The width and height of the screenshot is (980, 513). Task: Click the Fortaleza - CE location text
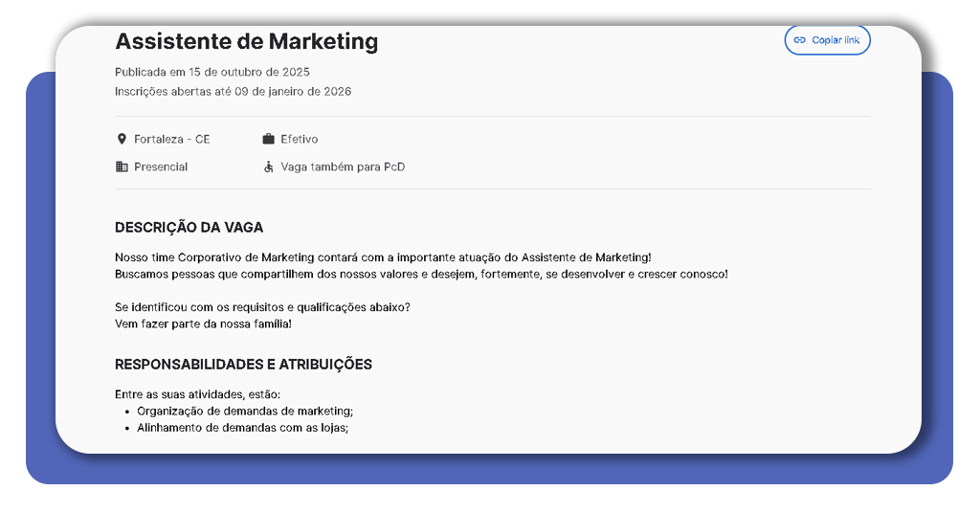[171, 139]
